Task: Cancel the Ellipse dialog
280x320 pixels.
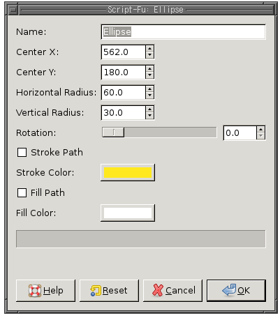Action: pyautogui.click(x=172, y=291)
